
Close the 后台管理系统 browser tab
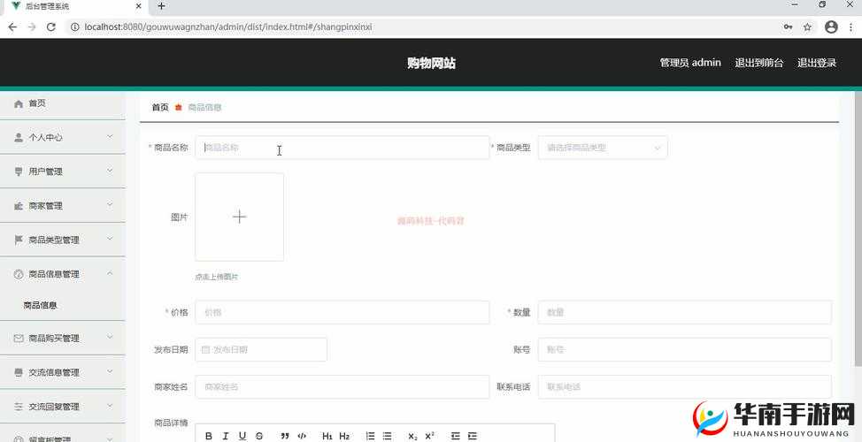pyautogui.click(x=139, y=6)
